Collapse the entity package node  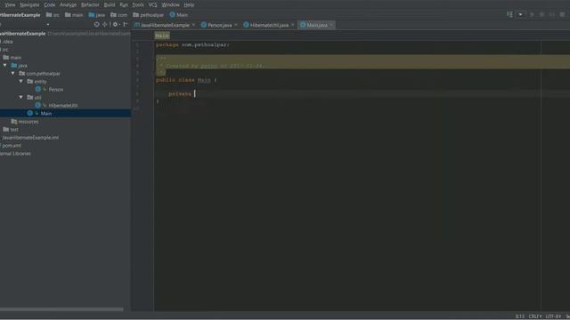[x=21, y=81]
